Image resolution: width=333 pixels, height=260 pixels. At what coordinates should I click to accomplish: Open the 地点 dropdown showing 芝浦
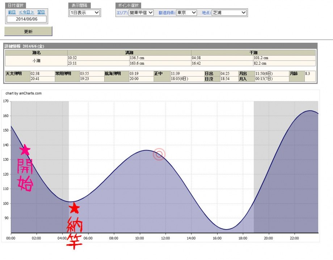pos(229,13)
